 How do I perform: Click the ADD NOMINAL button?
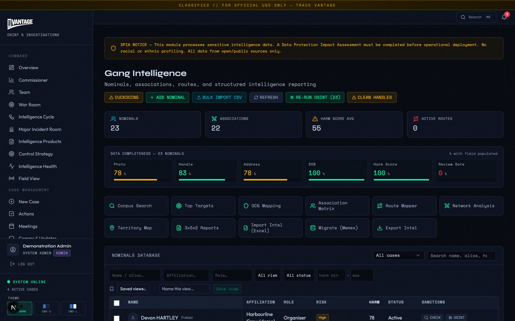(x=167, y=97)
